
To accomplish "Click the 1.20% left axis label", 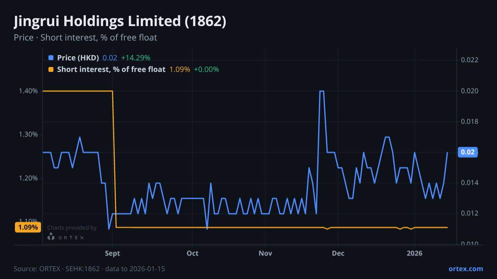I will (28, 178).
